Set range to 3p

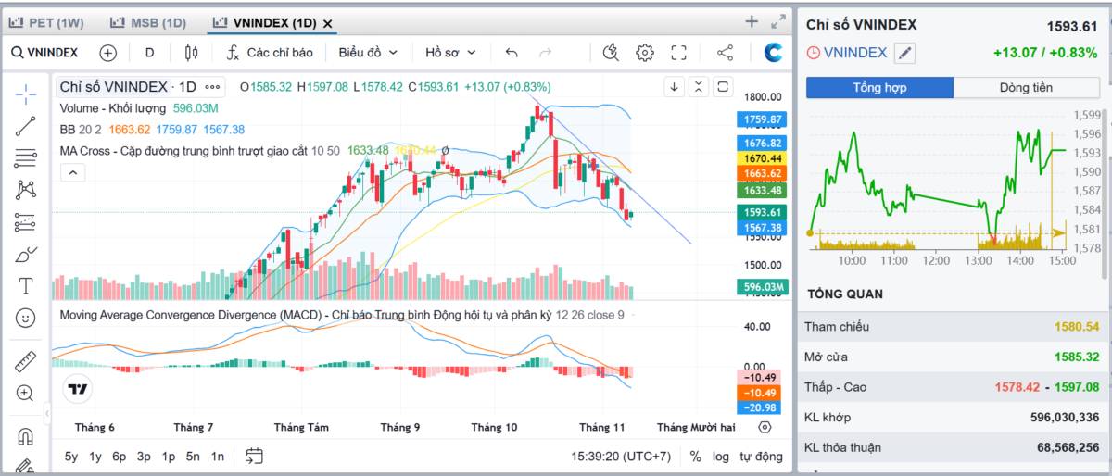click(x=144, y=456)
